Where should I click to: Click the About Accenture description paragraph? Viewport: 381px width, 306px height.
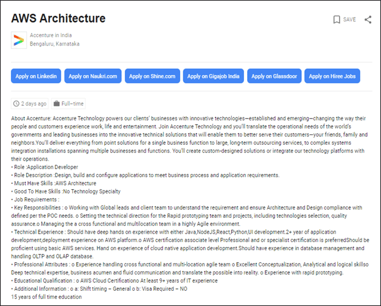point(189,139)
